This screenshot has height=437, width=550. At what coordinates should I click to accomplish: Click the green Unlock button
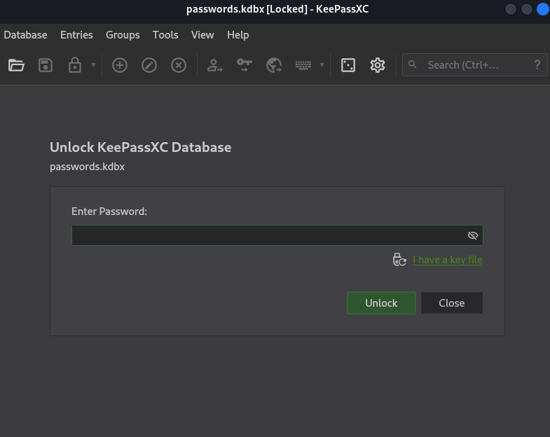[x=381, y=303]
